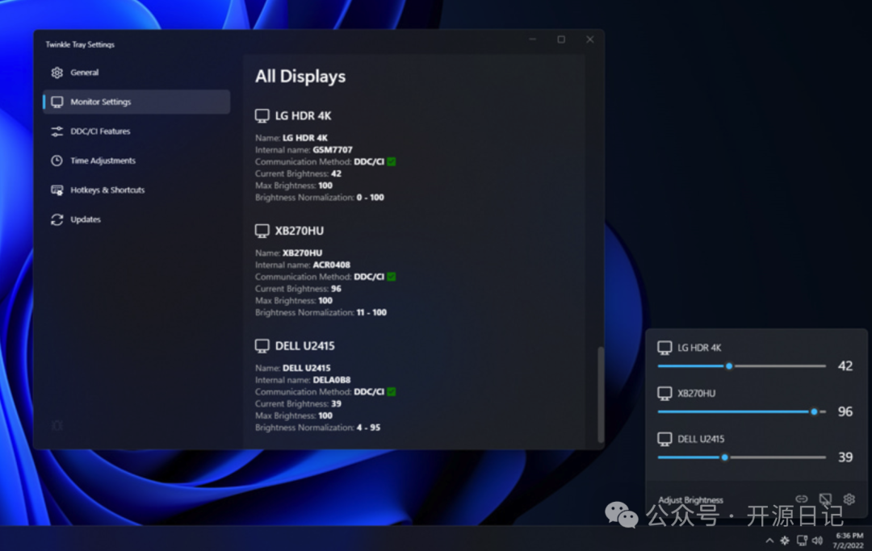This screenshot has width=872, height=551.
Task: Click the LG HDR 4K brightness slider handle
Action: point(729,366)
